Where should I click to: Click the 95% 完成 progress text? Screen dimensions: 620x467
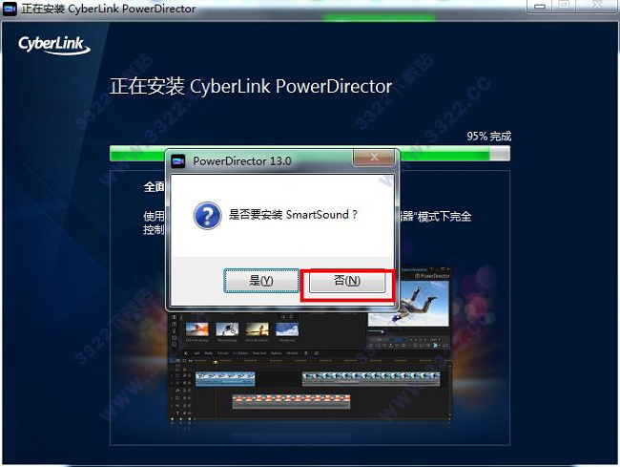click(x=488, y=137)
